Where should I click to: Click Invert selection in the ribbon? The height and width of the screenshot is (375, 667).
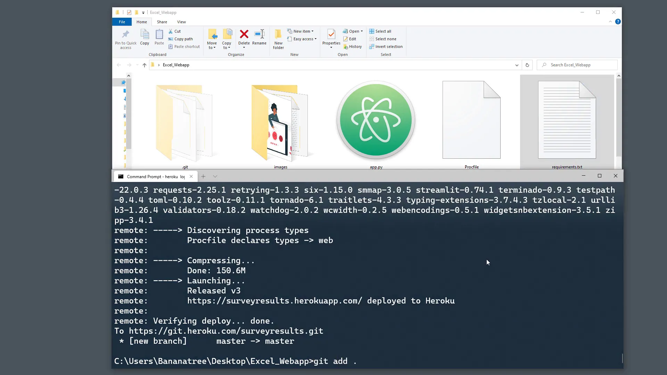[386, 47]
